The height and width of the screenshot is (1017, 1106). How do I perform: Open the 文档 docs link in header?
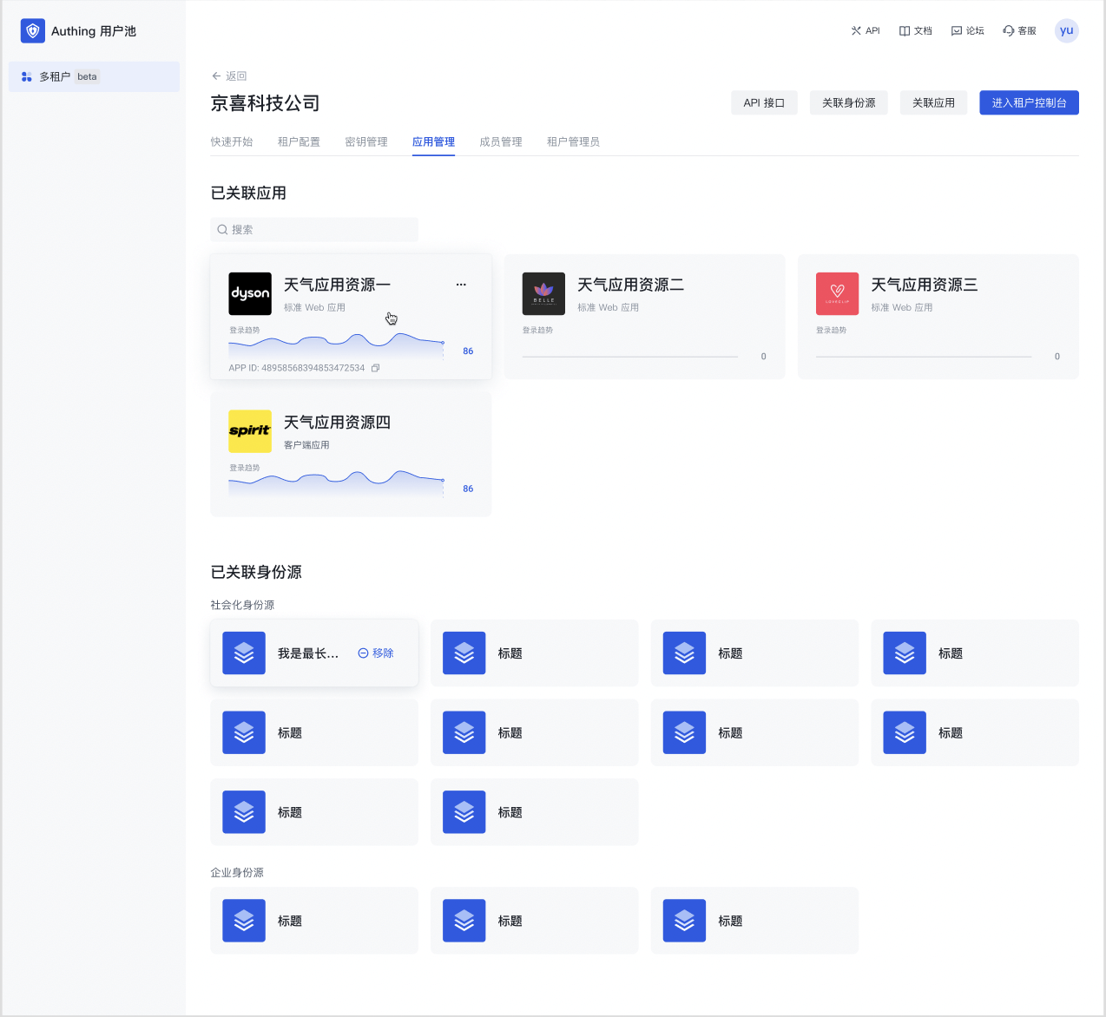tap(916, 30)
